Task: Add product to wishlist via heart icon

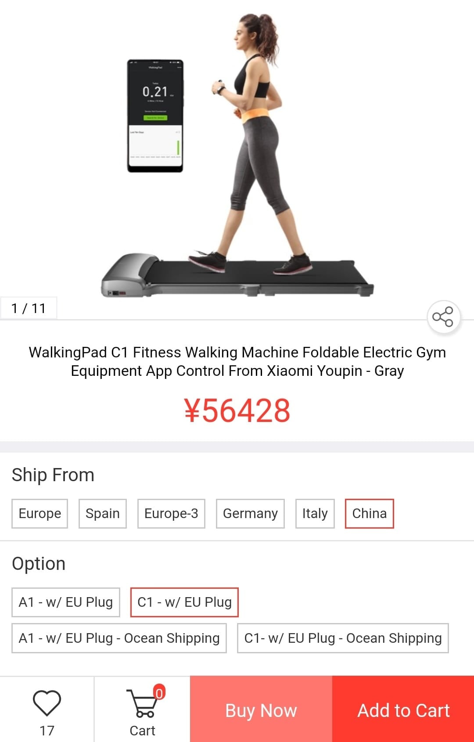Action: click(47, 703)
